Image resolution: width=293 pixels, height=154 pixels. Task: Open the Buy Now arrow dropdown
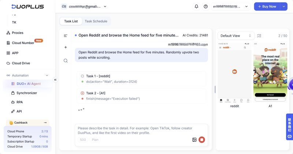283,6
